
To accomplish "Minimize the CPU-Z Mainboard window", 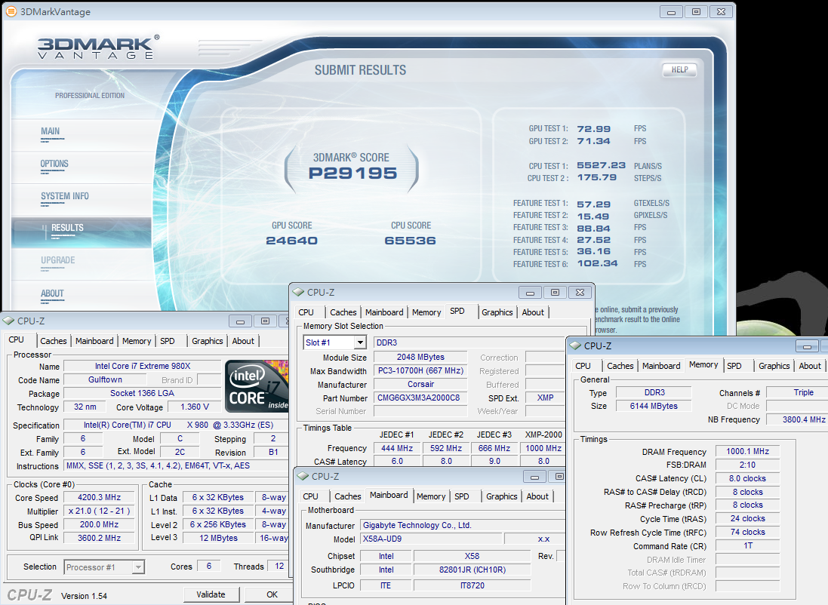I will [x=534, y=477].
